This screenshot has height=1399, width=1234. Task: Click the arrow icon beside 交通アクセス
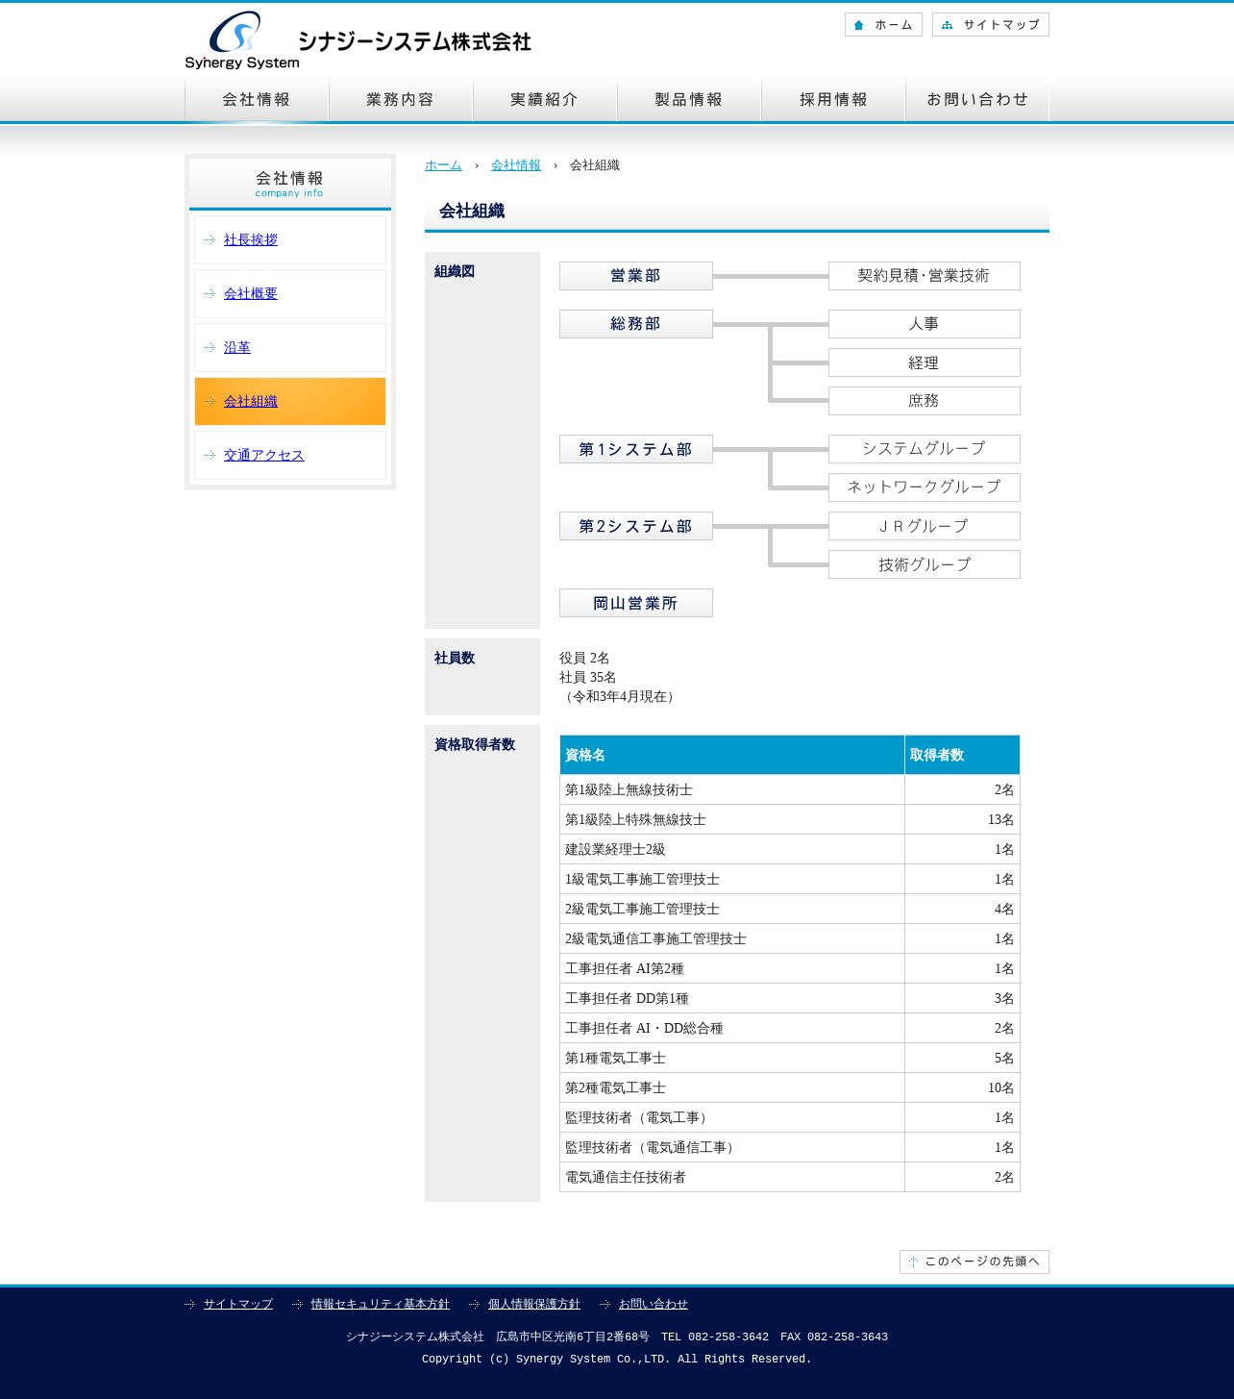(x=210, y=455)
